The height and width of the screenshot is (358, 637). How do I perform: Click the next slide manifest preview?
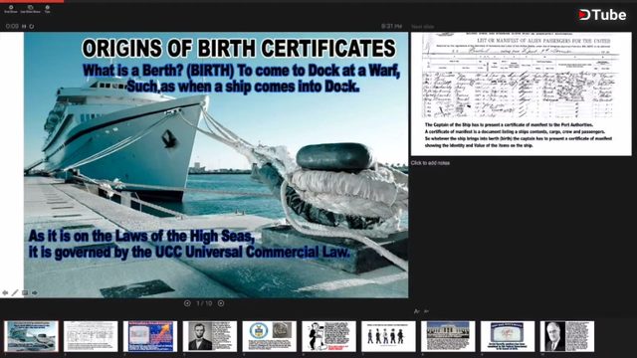(522, 93)
